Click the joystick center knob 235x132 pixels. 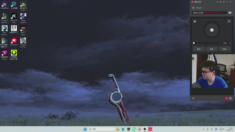(212, 30)
